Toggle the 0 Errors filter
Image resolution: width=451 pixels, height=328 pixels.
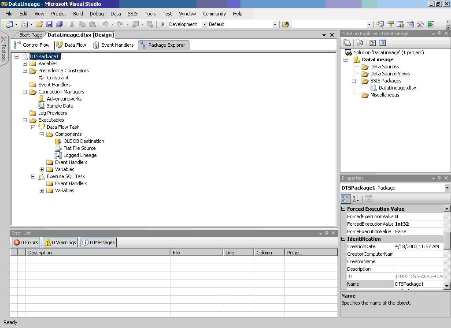[x=26, y=242]
